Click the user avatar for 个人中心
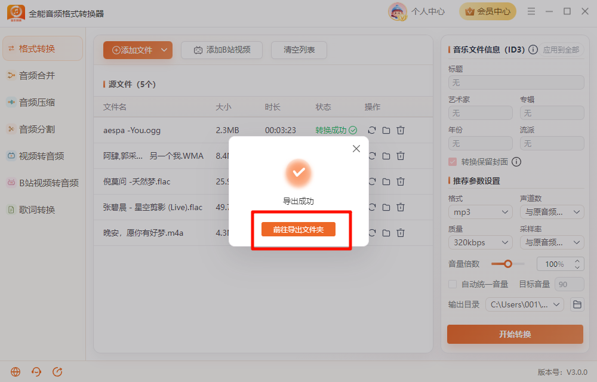This screenshot has height=382, width=597. point(398,11)
